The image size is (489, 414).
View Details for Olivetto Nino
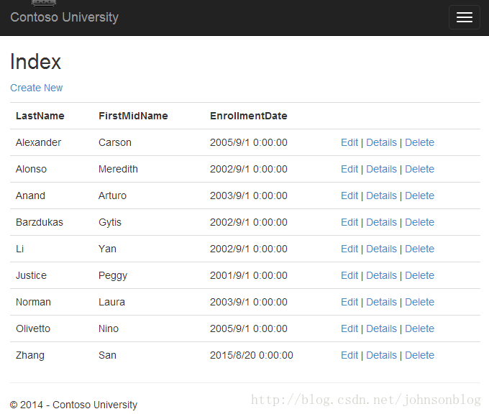pyautogui.click(x=381, y=328)
